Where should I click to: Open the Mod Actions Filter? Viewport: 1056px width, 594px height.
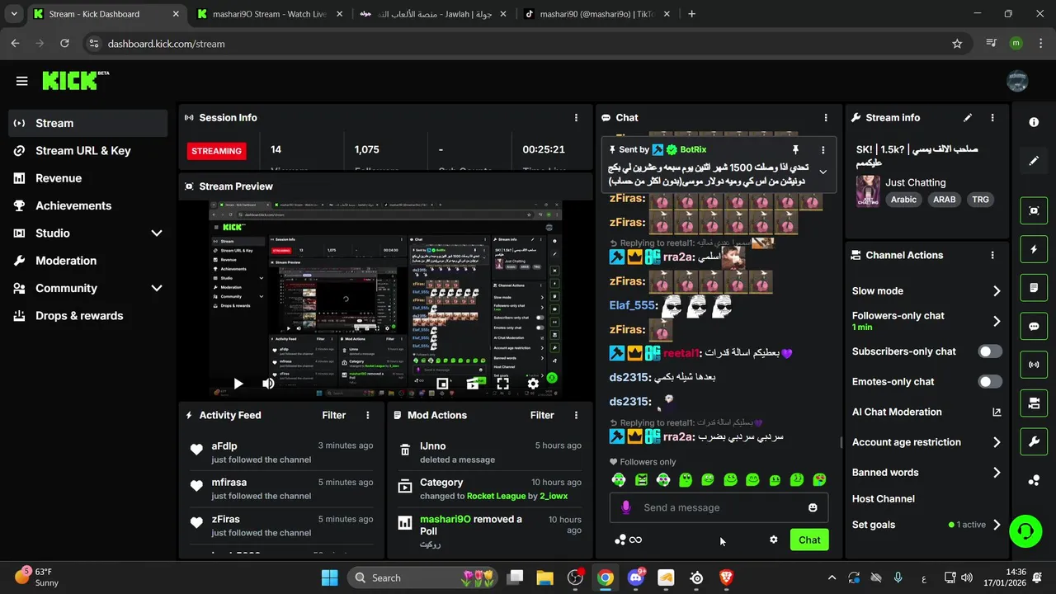[541, 415]
